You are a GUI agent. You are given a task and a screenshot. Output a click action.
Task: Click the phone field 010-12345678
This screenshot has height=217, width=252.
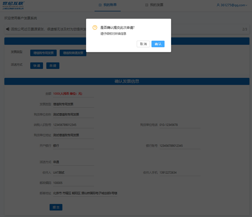pos(179,125)
